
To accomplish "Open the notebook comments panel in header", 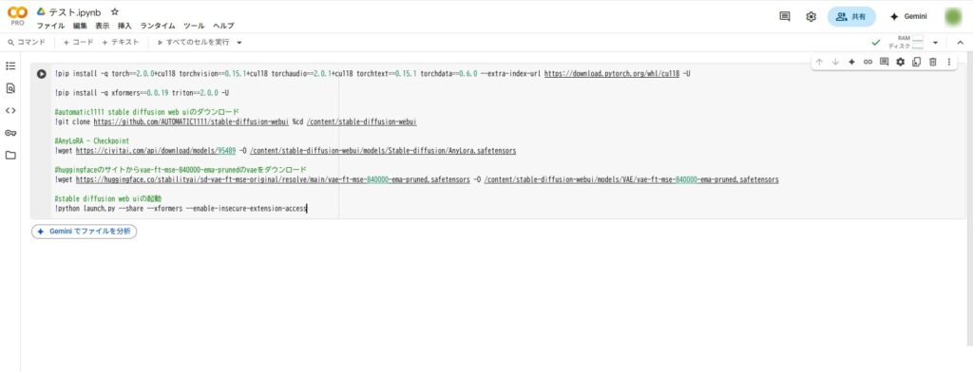I will click(x=784, y=17).
